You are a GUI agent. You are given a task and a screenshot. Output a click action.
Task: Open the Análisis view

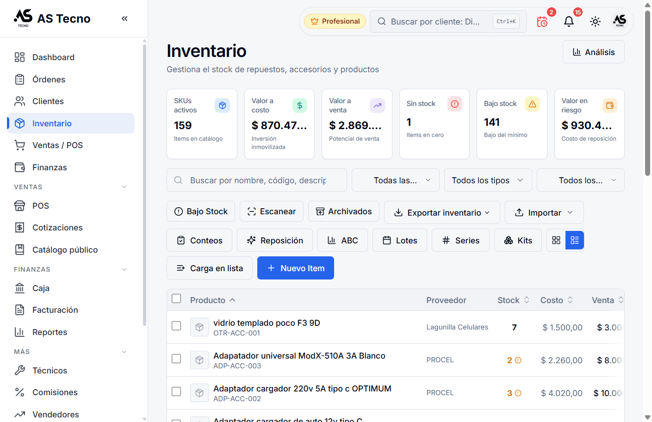tap(594, 52)
